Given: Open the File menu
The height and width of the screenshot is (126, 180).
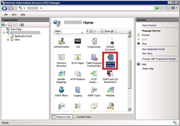Looking at the screenshot, I should pyautogui.click(x=6, y=15).
